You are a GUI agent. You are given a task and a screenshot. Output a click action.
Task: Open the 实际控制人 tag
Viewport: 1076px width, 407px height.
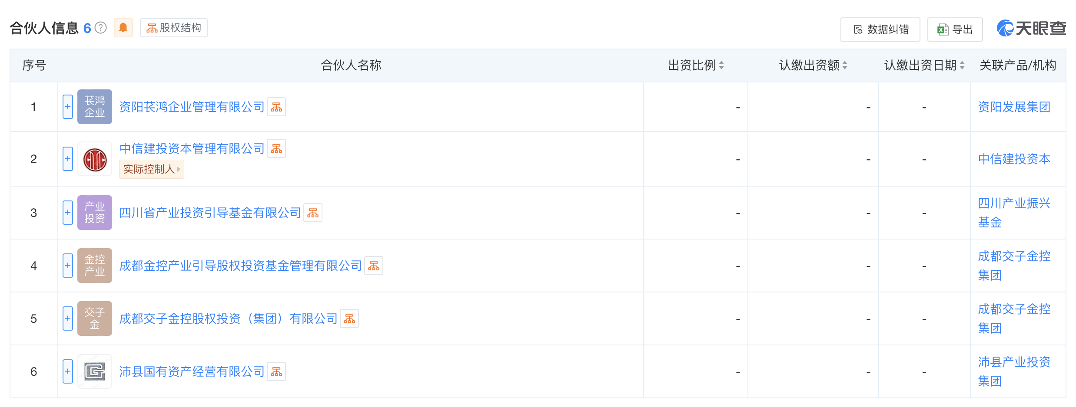(151, 169)
